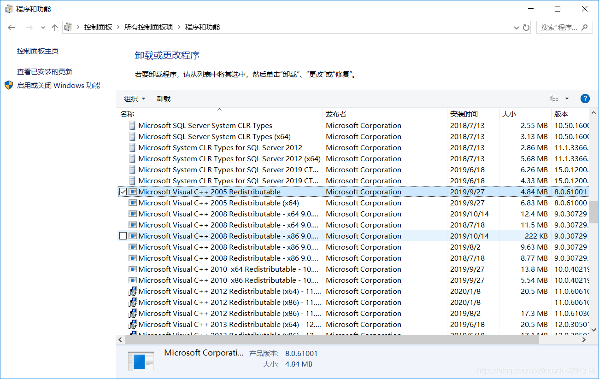Image resolution: width=599 pixels, height=379 pixels.
Task: Sort by 大小 column header
Action: (525, 114)
